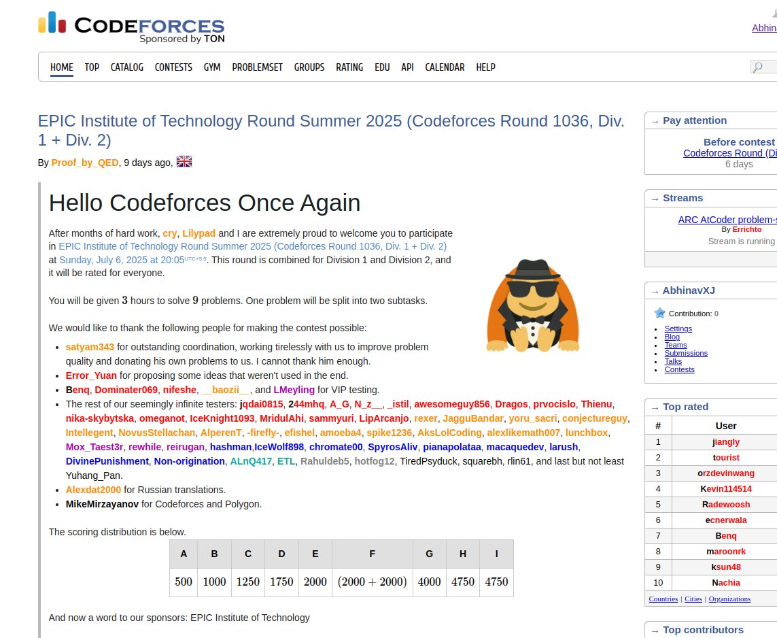Open the CALENDAR menu item
Screen dimensions: 777x638
pos(445,67)
